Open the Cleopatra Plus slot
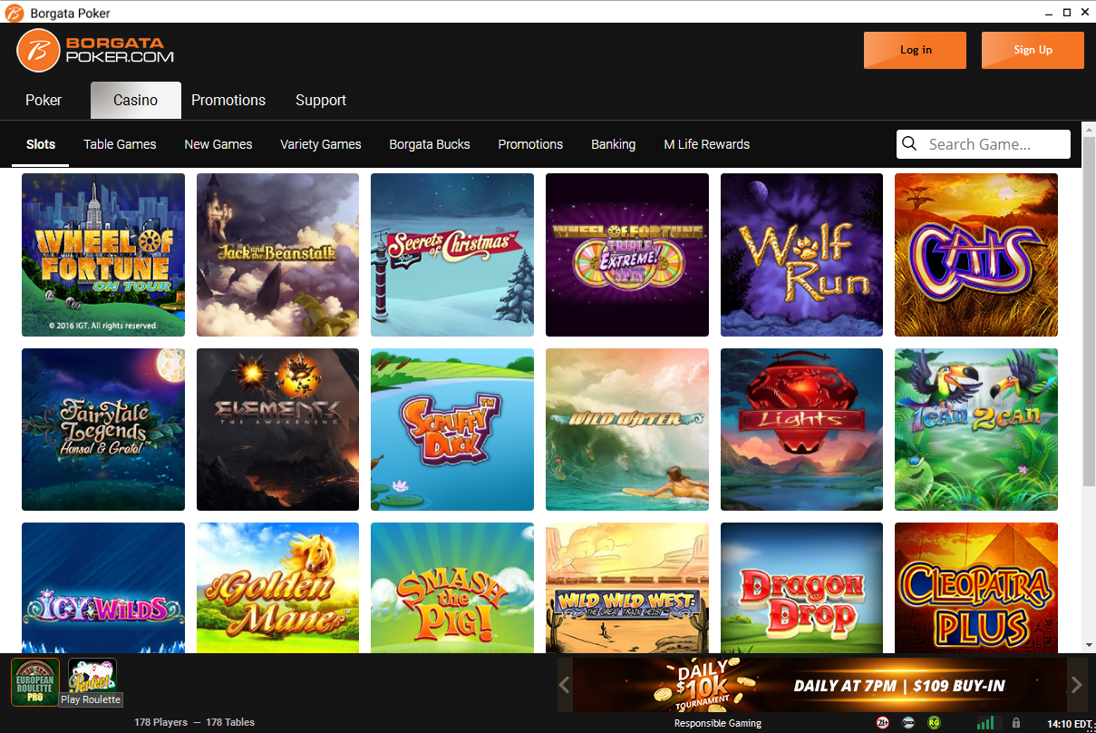Image resolution: width=1096 pixels, height=733 pixels. click(x=976, y=587)
